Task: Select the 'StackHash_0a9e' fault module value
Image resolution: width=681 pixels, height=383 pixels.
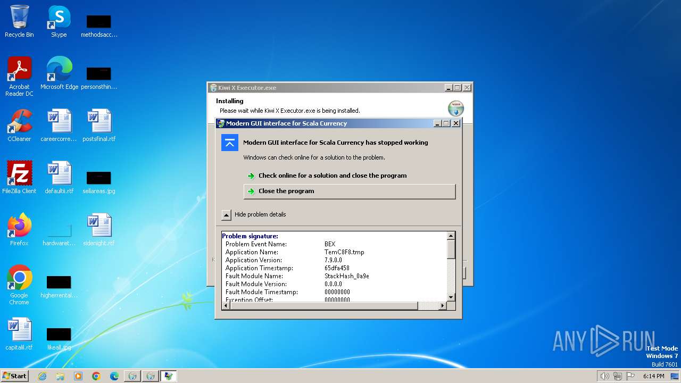Action: [347, 276]
